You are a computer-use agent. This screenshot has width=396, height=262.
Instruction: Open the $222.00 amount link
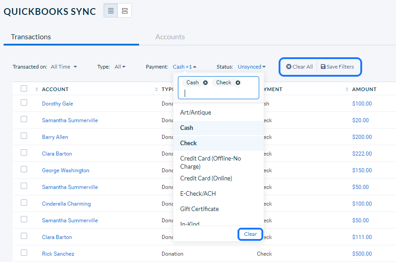(x=362, y=154)
